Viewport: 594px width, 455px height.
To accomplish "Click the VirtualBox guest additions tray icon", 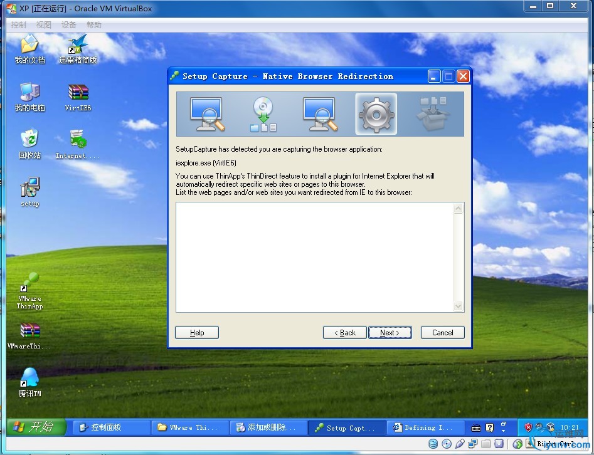I will pyautogui.click(x=551, y=427).
